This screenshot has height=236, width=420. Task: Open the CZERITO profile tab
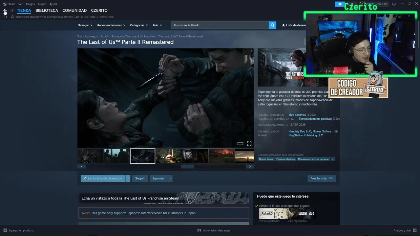point(99,10)
